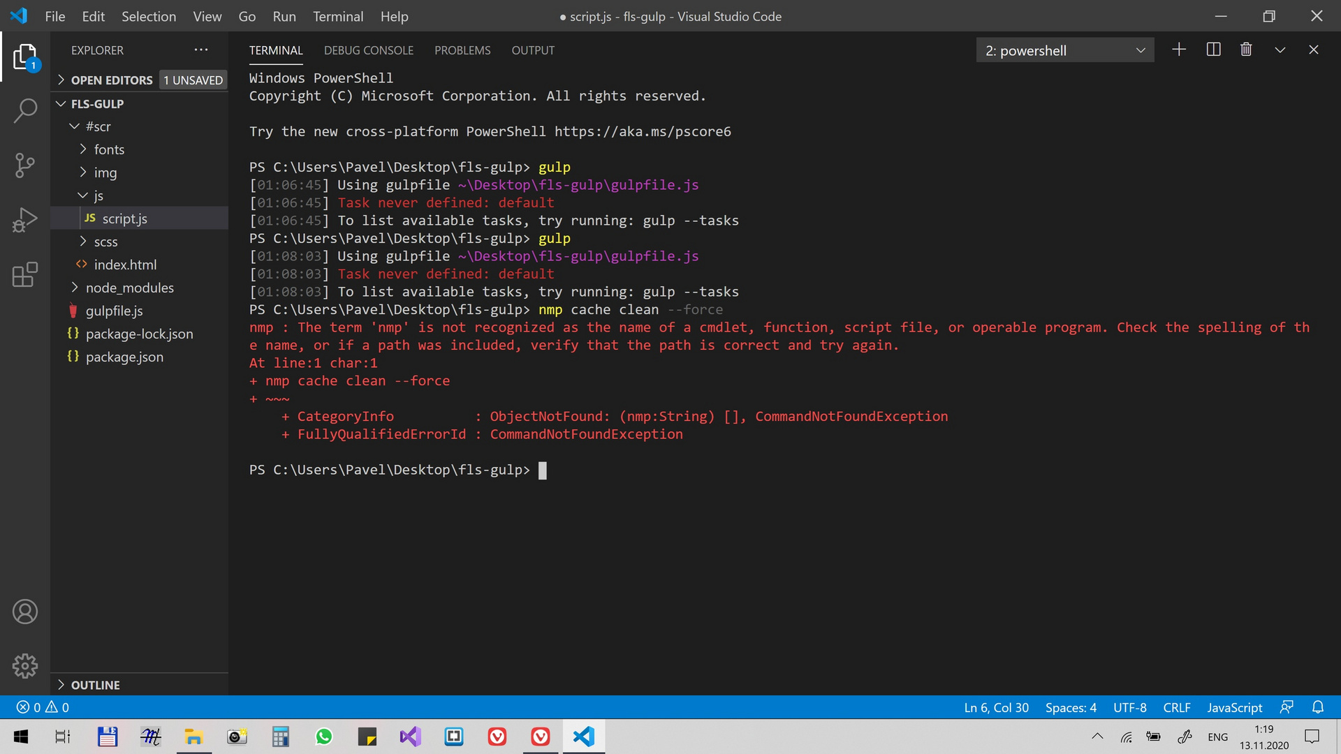Show hidden system tray icons
Image resolution: width=1341 pixels, height=754 pixels.
1097,737
